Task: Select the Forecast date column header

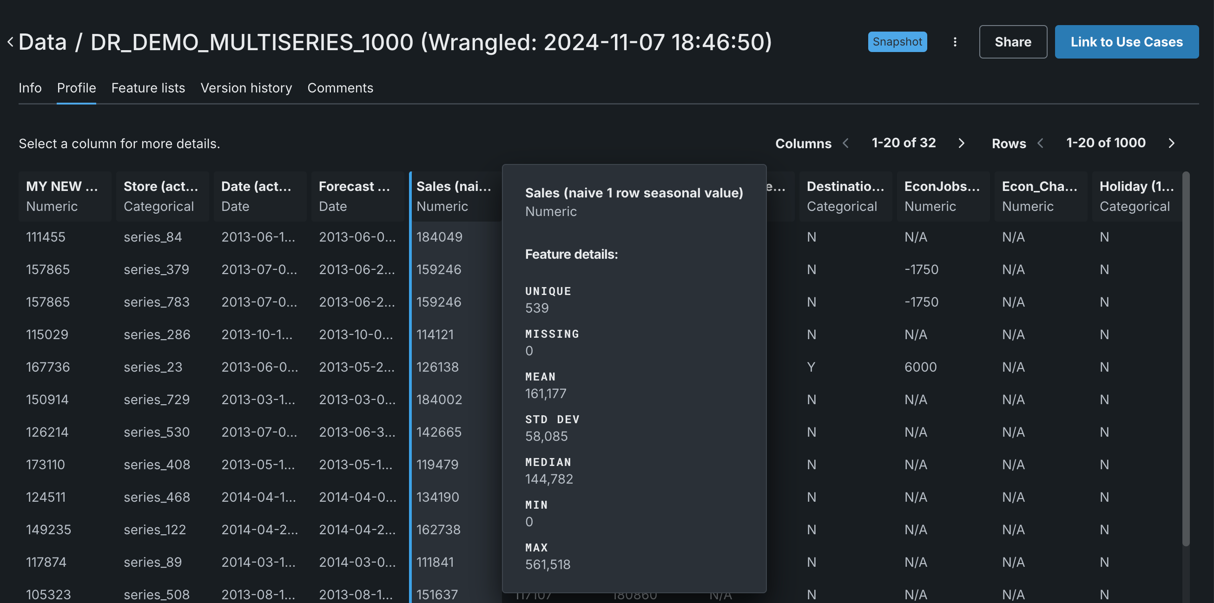Action: tap(357, 196)
